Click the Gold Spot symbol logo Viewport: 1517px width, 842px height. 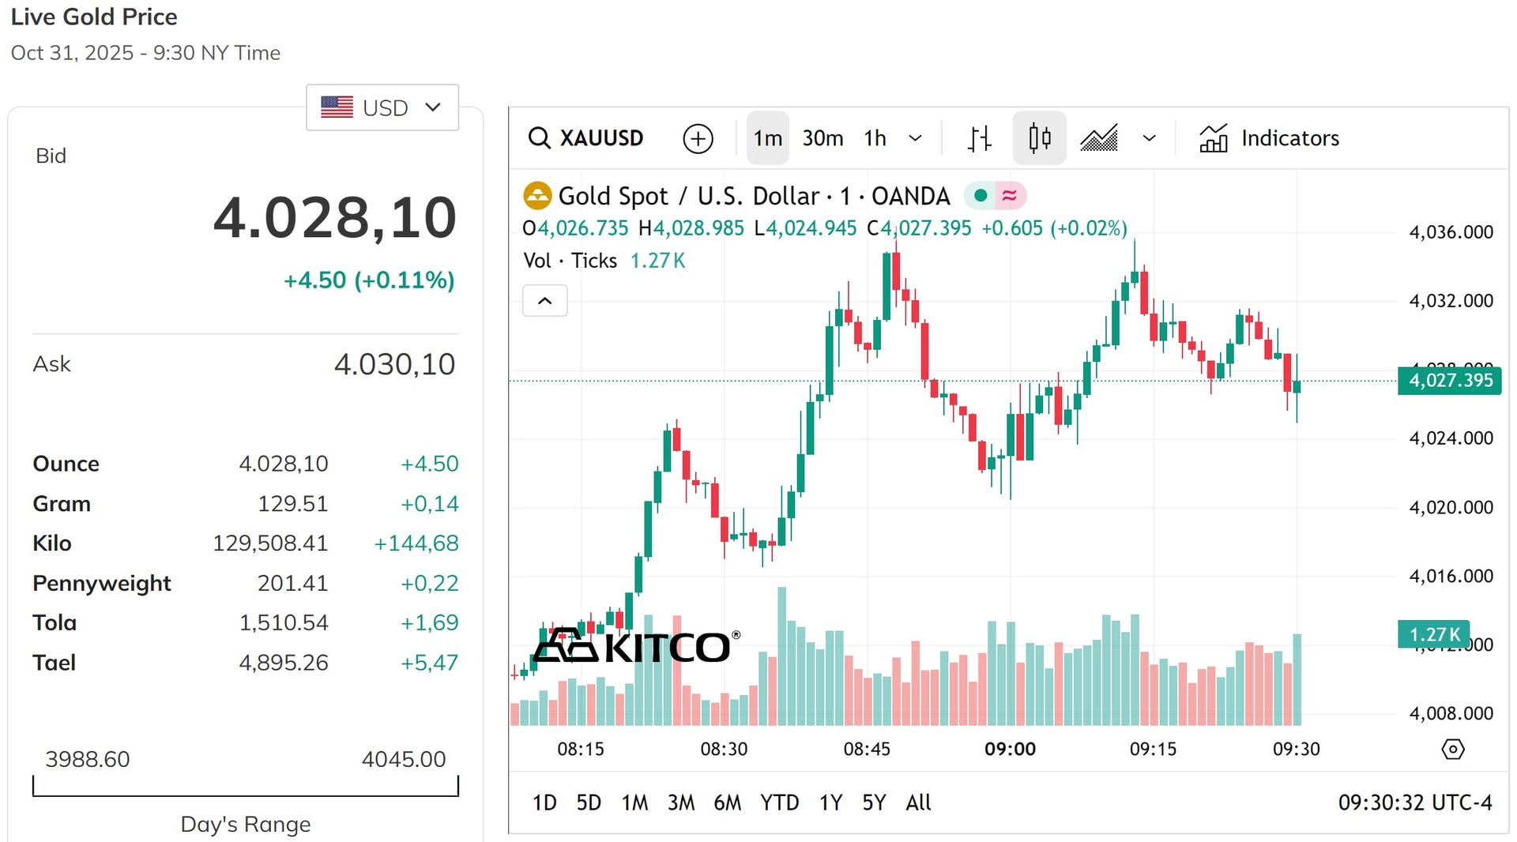pyautogui.click(x=538, y=196)
